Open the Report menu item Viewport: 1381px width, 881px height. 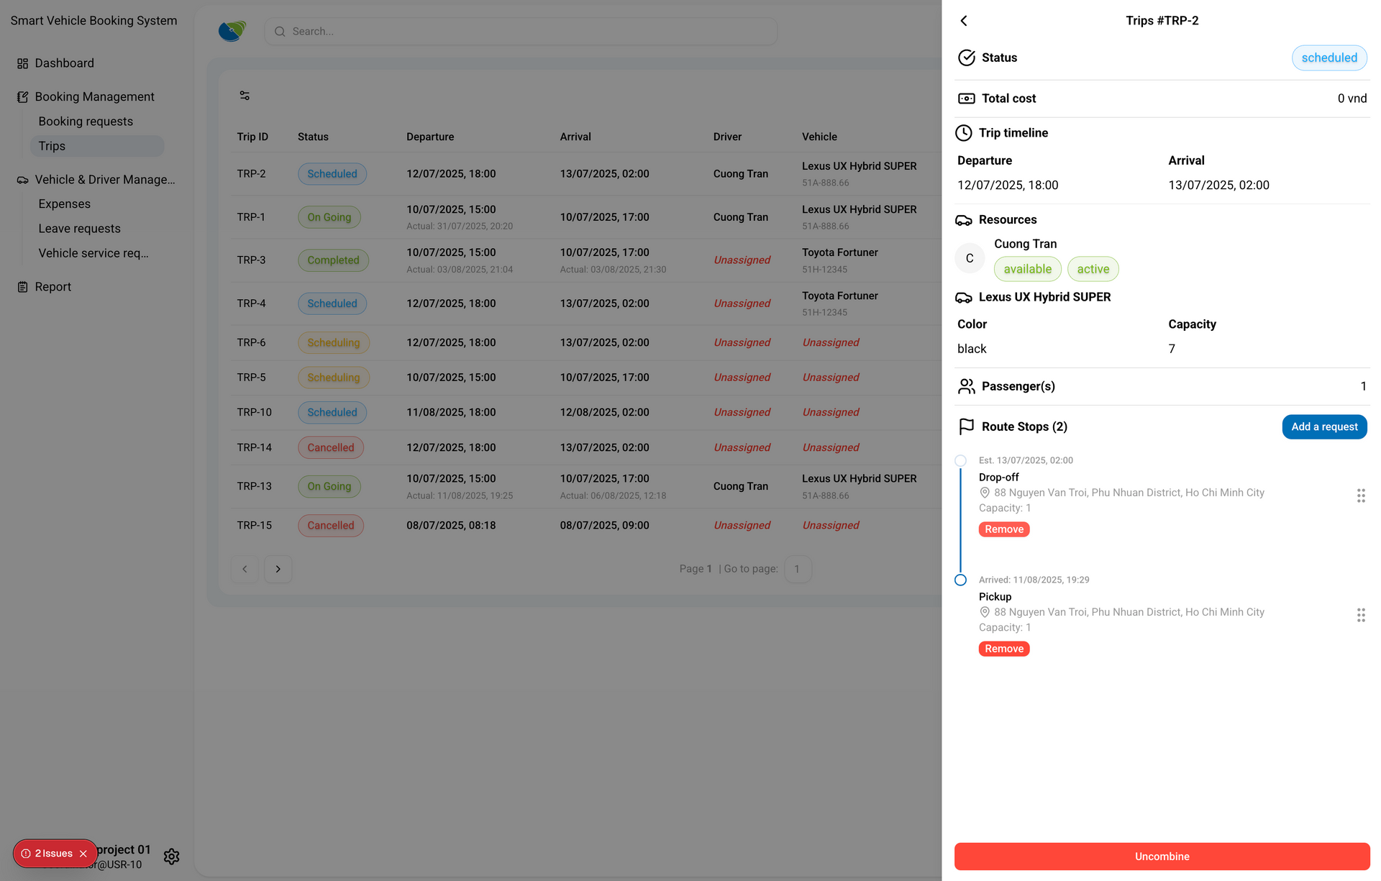[x=53, y=287]
